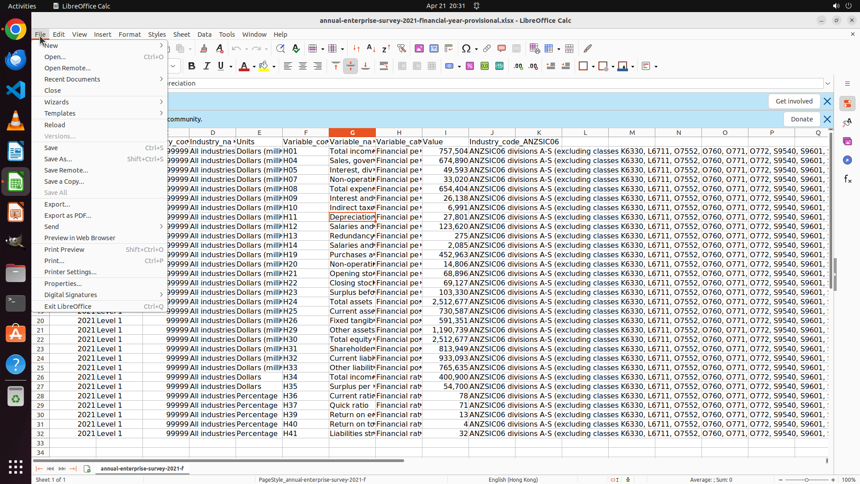
Task: Apply yellow background highlight color
Action: click(x=264, y=66)
